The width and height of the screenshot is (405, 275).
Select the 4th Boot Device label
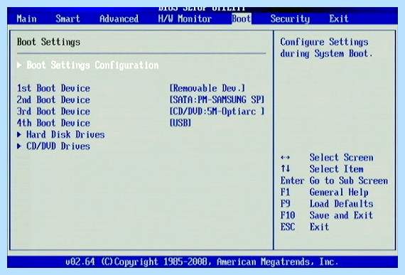(53, 123)
